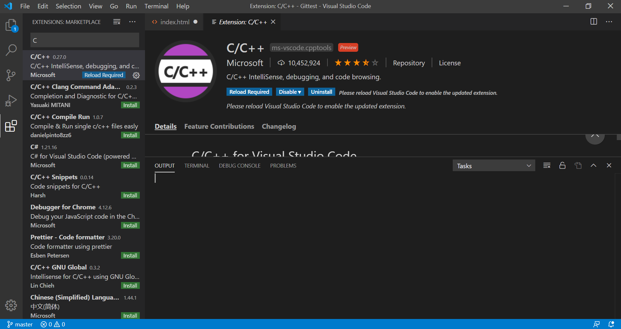This screenshot has height=329, width=621.
Task: Open the feedback icon in status bar
Action: [x=596, y=324]
